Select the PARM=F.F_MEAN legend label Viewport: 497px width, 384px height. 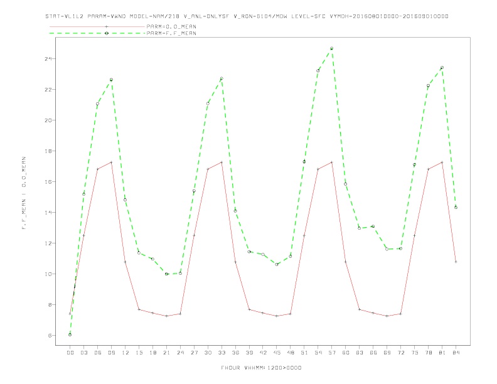(x=171, y=33)
